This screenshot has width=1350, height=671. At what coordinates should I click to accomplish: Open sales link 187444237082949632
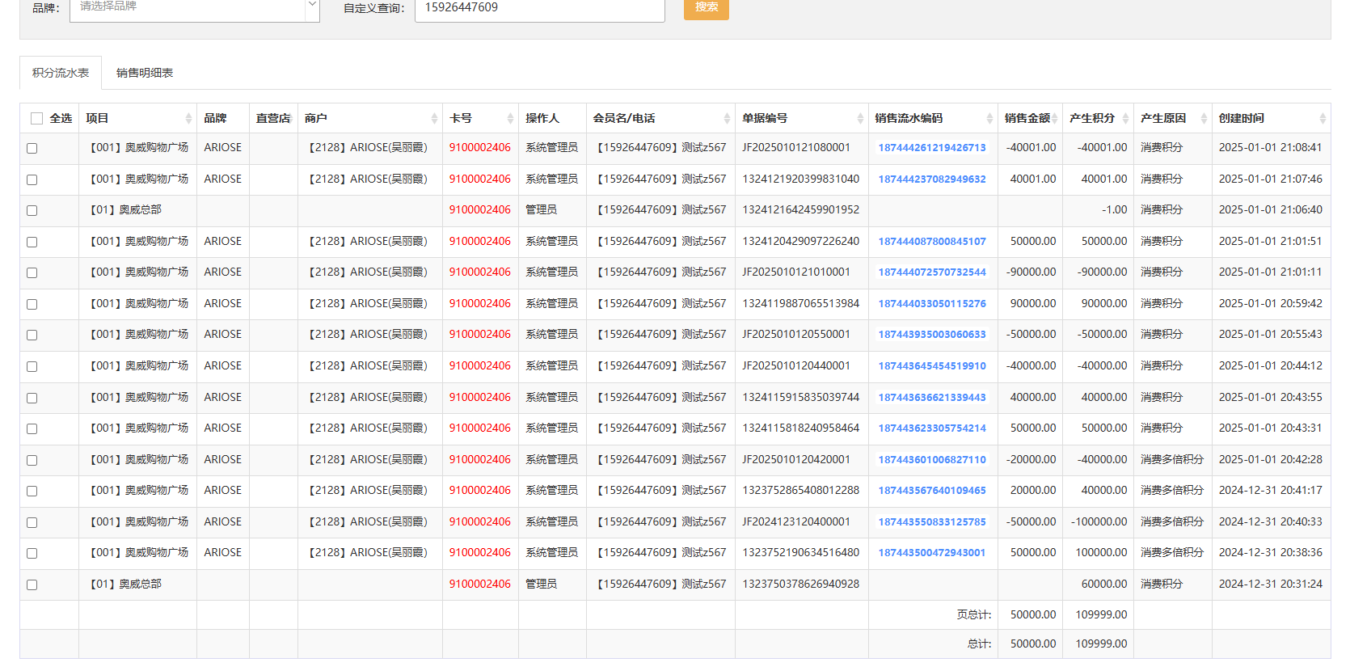pos(932,179)
